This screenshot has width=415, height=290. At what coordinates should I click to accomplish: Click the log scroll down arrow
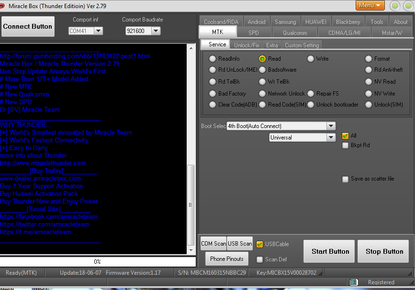191,250
